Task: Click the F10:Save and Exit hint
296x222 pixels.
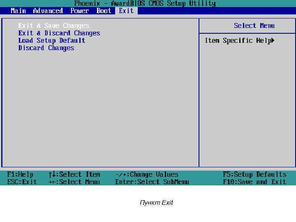Action: [x=254, y=182]
